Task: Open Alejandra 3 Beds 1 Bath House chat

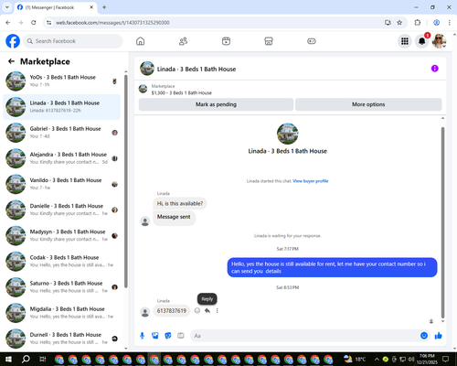Action: coord(61,158)
